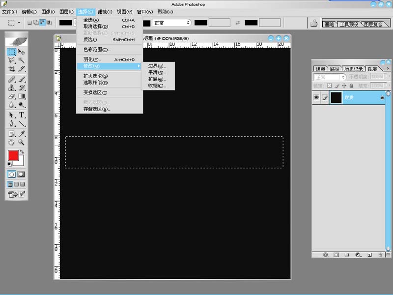Swap foreground and background colors
This screenshot has width=393, height=295.
coord(21,151)
